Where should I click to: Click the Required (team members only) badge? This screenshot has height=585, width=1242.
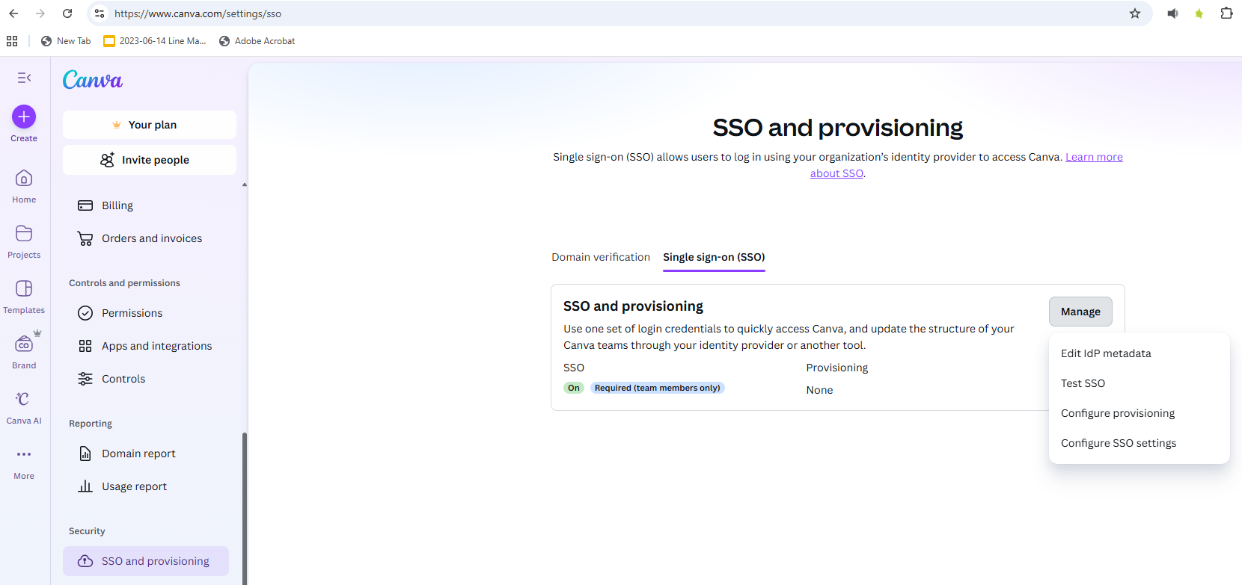click(658, 388)
